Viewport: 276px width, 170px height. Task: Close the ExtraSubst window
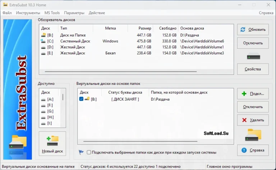click(268, 5)
